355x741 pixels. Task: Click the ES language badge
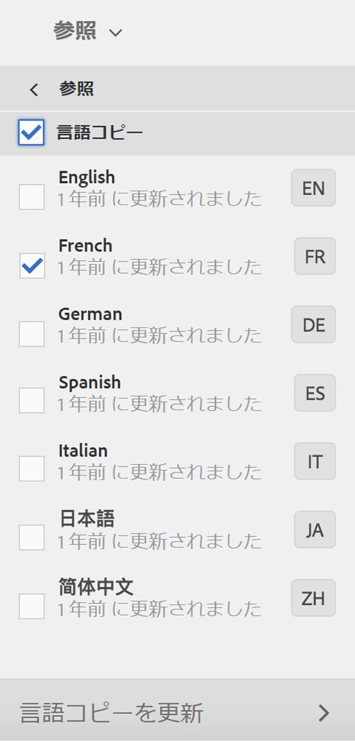coord(314,393)
